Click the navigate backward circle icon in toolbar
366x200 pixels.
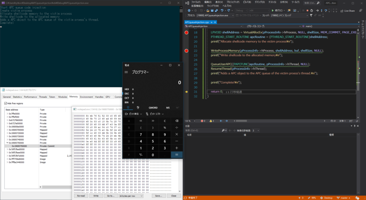pyautogui.click(x=189, y=11)
